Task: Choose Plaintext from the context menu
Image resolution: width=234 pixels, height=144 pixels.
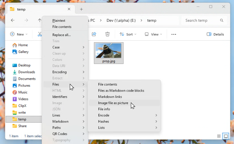Action: 65,21
